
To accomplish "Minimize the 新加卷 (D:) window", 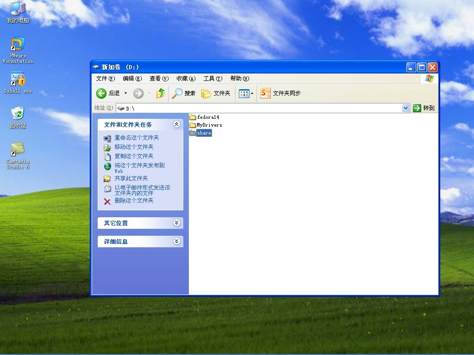I will (411, 67).
